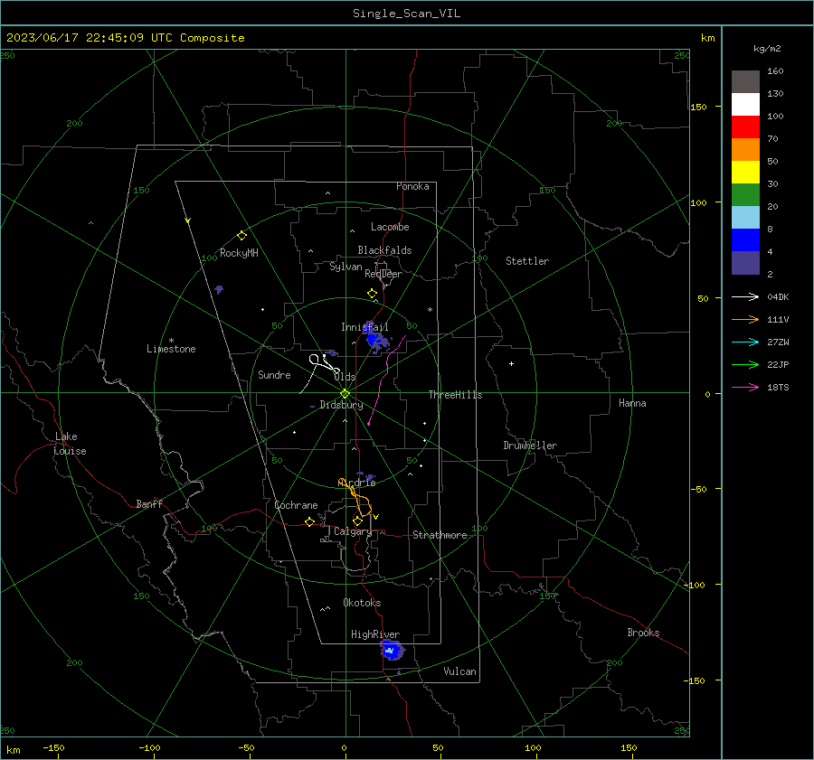Click the 18TS legend label
This screenshot has width=814, height=760.
pyautogui.click(x=778, y=387)
